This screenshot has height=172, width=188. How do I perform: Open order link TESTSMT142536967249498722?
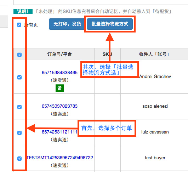coord(60,158)
